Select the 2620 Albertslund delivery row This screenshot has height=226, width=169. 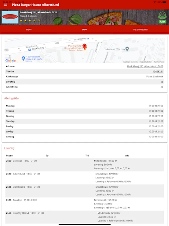tap(85, 178)
